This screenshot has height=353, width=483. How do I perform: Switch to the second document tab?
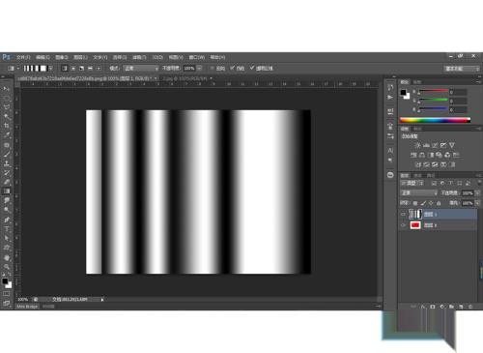point(185,78)
